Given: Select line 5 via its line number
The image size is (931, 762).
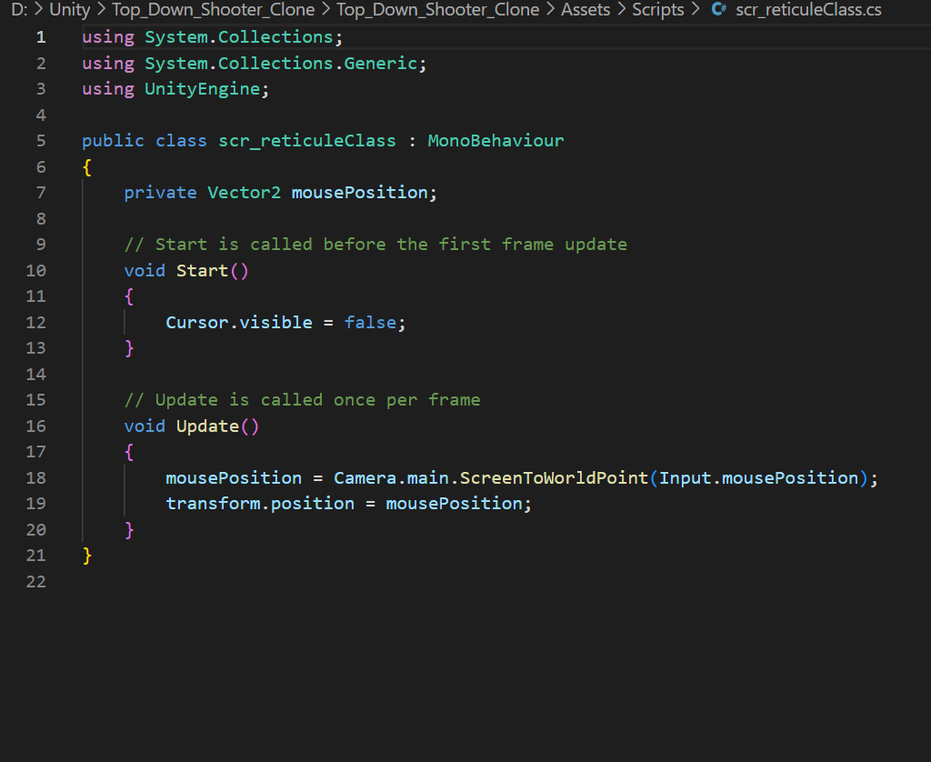Looking at the screenshot, I should coord(40,141).
